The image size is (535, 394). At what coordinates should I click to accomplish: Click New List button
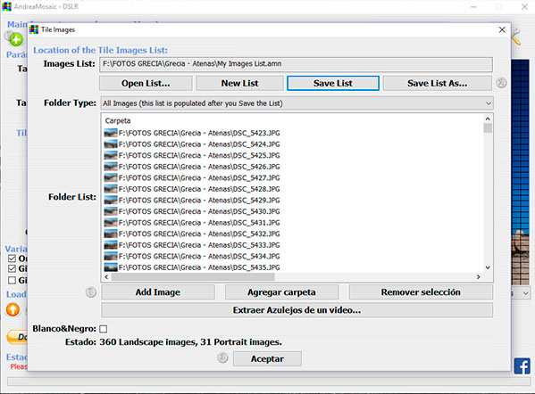pyautogui.click(x=239, y=84)
